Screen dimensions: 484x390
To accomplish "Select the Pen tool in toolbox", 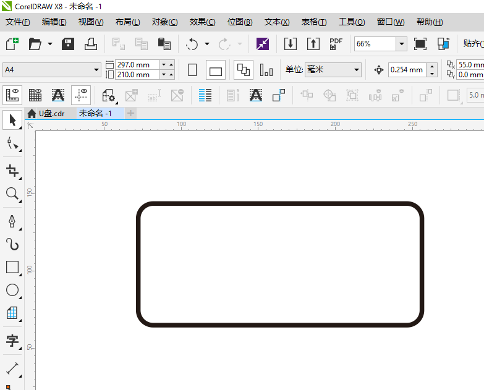I will point(12,221).
